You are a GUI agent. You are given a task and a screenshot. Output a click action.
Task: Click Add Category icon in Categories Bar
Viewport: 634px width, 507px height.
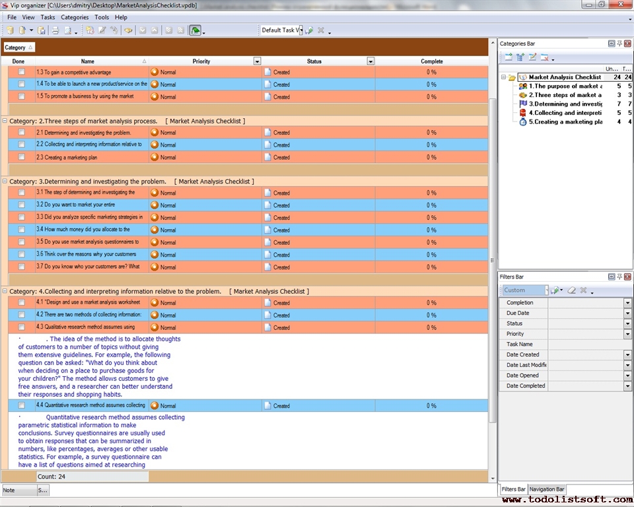pos(509,57)
